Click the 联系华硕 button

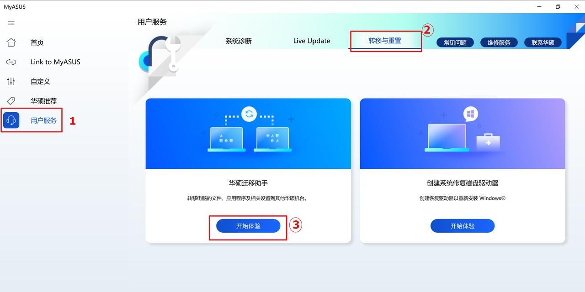point(543,42)
